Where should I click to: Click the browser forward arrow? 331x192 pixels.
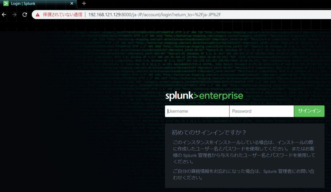coord(14,15)
